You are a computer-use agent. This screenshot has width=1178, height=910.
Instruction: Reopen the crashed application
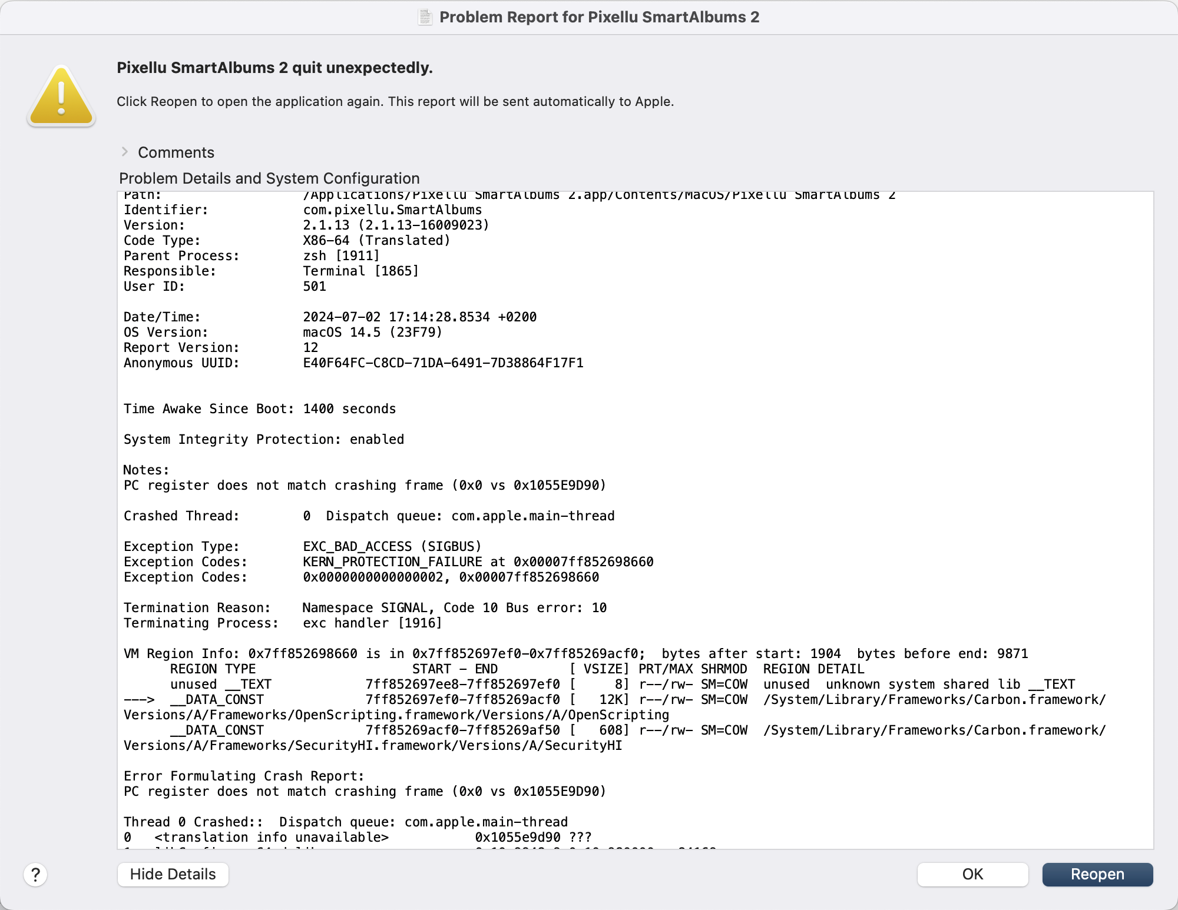point(1097,875)
